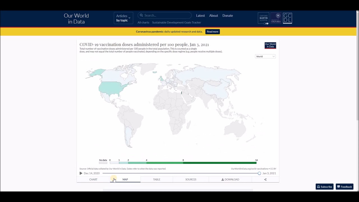The image size is (359, 202).
Task: Switch to the TABLE tab
Action: [x=157, y=180]
